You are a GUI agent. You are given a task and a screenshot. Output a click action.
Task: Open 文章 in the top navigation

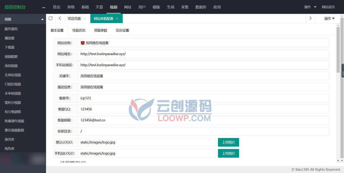(99, 7)
